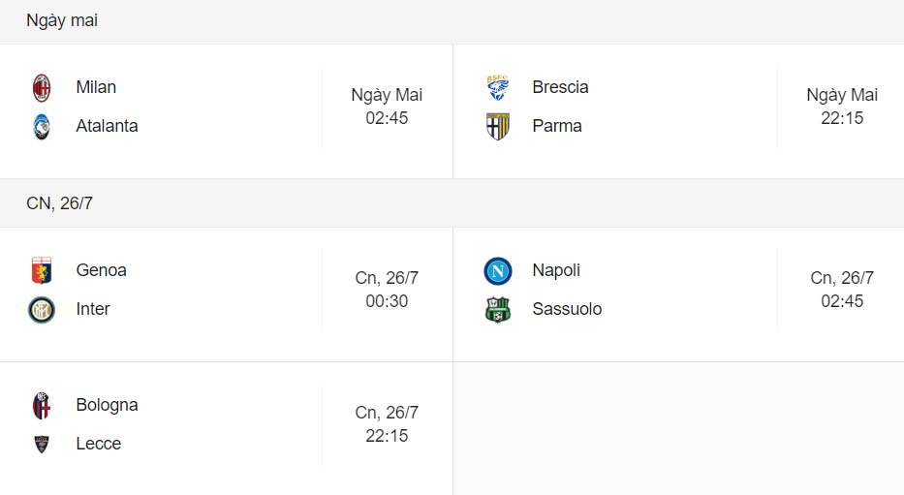904x495 pixels.
Task: Click the AC Milan club crest
Action: pyautogui.click(x=42, y=87)
